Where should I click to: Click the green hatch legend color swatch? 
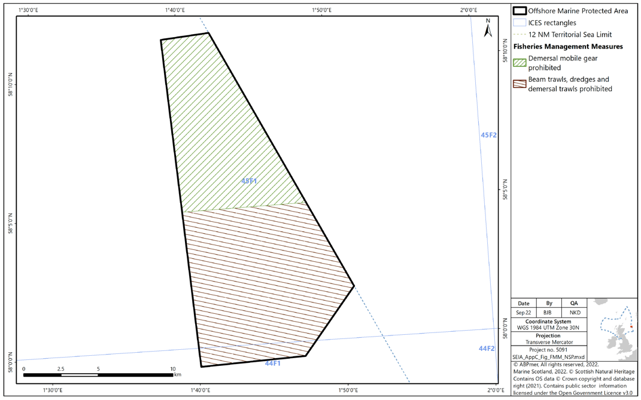518,62
